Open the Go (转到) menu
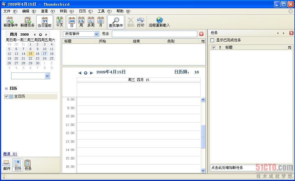The height and width of the screenshot is (181, 295). (67, 11)
